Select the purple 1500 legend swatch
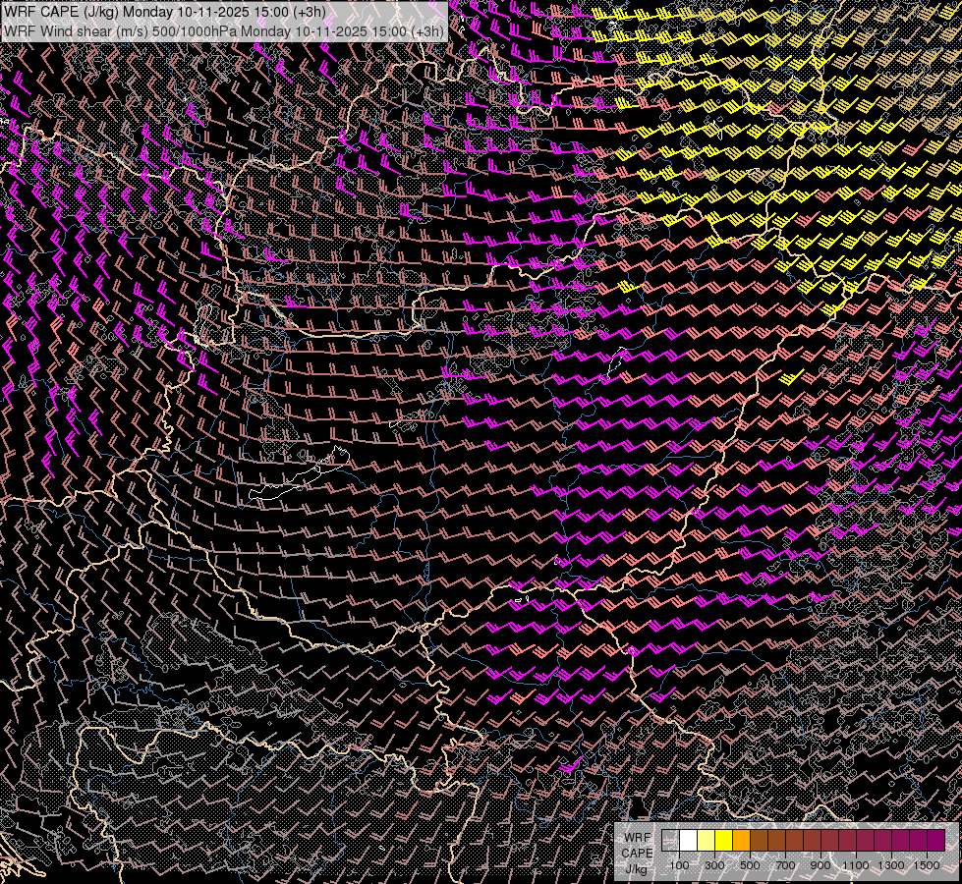 click(x=935, y=840)
